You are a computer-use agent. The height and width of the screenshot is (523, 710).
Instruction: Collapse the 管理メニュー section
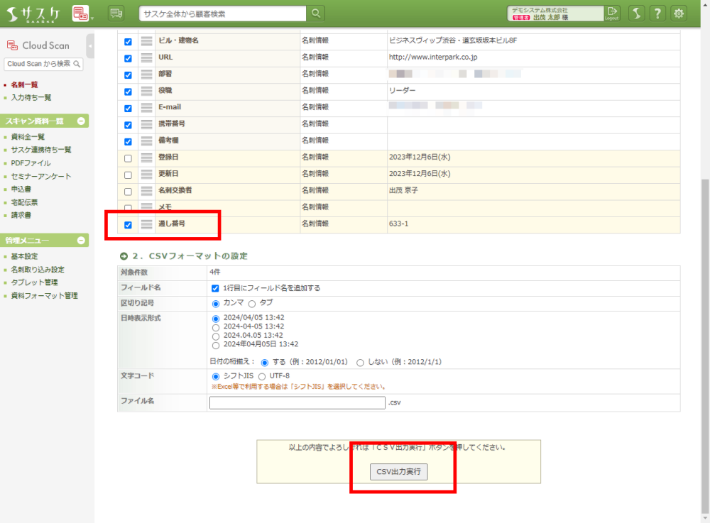pos(81,241)
